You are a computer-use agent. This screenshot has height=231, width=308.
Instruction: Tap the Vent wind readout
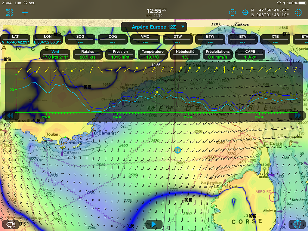[55, 54]
